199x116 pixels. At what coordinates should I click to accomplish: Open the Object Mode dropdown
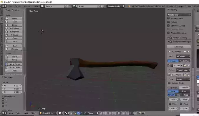click(x=48, y=113)
